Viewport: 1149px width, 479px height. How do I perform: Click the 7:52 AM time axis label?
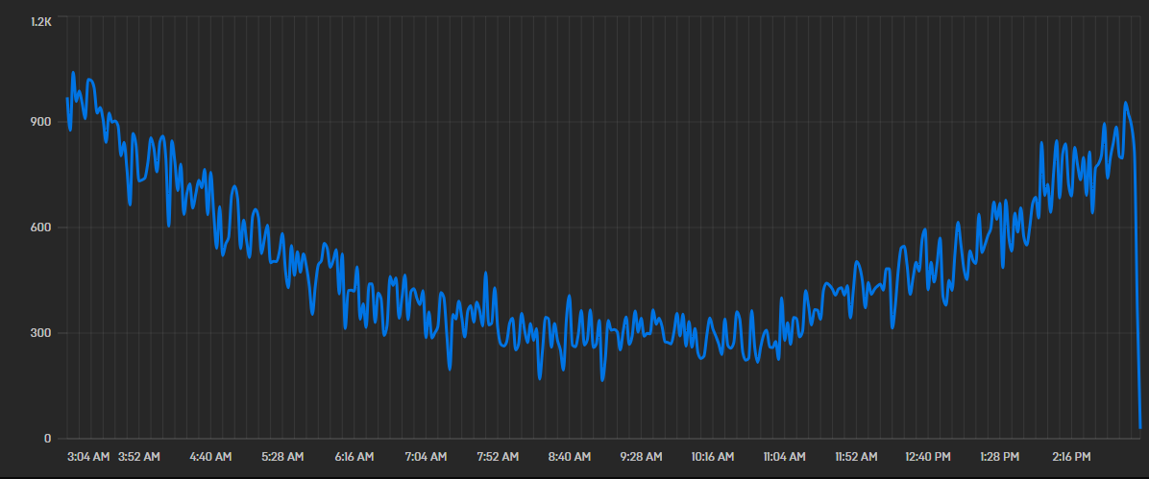498,457
